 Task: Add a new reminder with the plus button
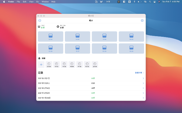[x=41, y=64]
